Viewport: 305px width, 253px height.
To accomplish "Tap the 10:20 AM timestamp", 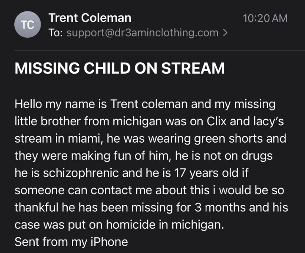I will (x=265, y=18).
